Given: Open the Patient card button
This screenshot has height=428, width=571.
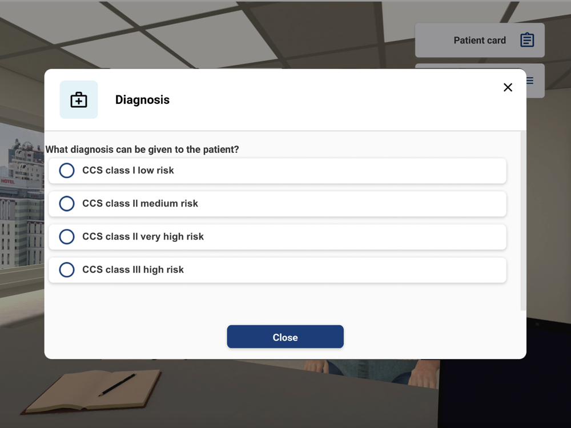Looking at the screenshot, I should click(480, 40).
